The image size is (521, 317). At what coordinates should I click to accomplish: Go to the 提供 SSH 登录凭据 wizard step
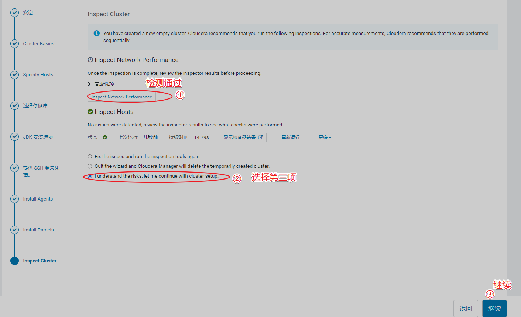[x=41, y=171]
